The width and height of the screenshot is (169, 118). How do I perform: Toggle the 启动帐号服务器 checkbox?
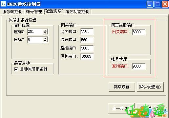pyautogui.click(x=16, y=69)
